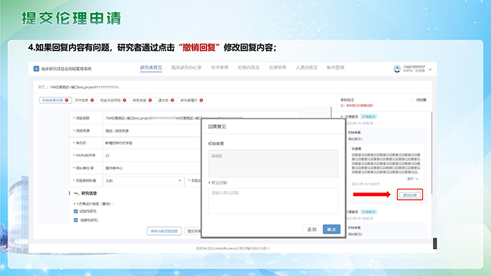Click the second 伦理委员 tag badge
The height and width of the screenshot is (276, 491).
[x=369, y=212]
